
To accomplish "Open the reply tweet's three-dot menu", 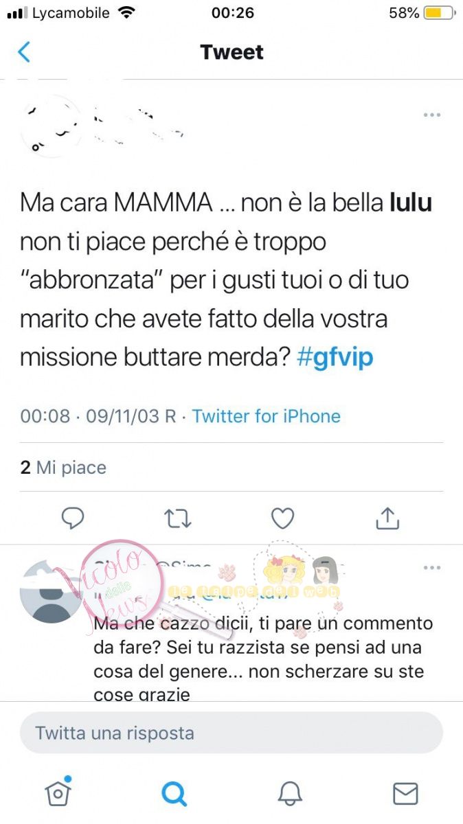I will tap(431, 568).
